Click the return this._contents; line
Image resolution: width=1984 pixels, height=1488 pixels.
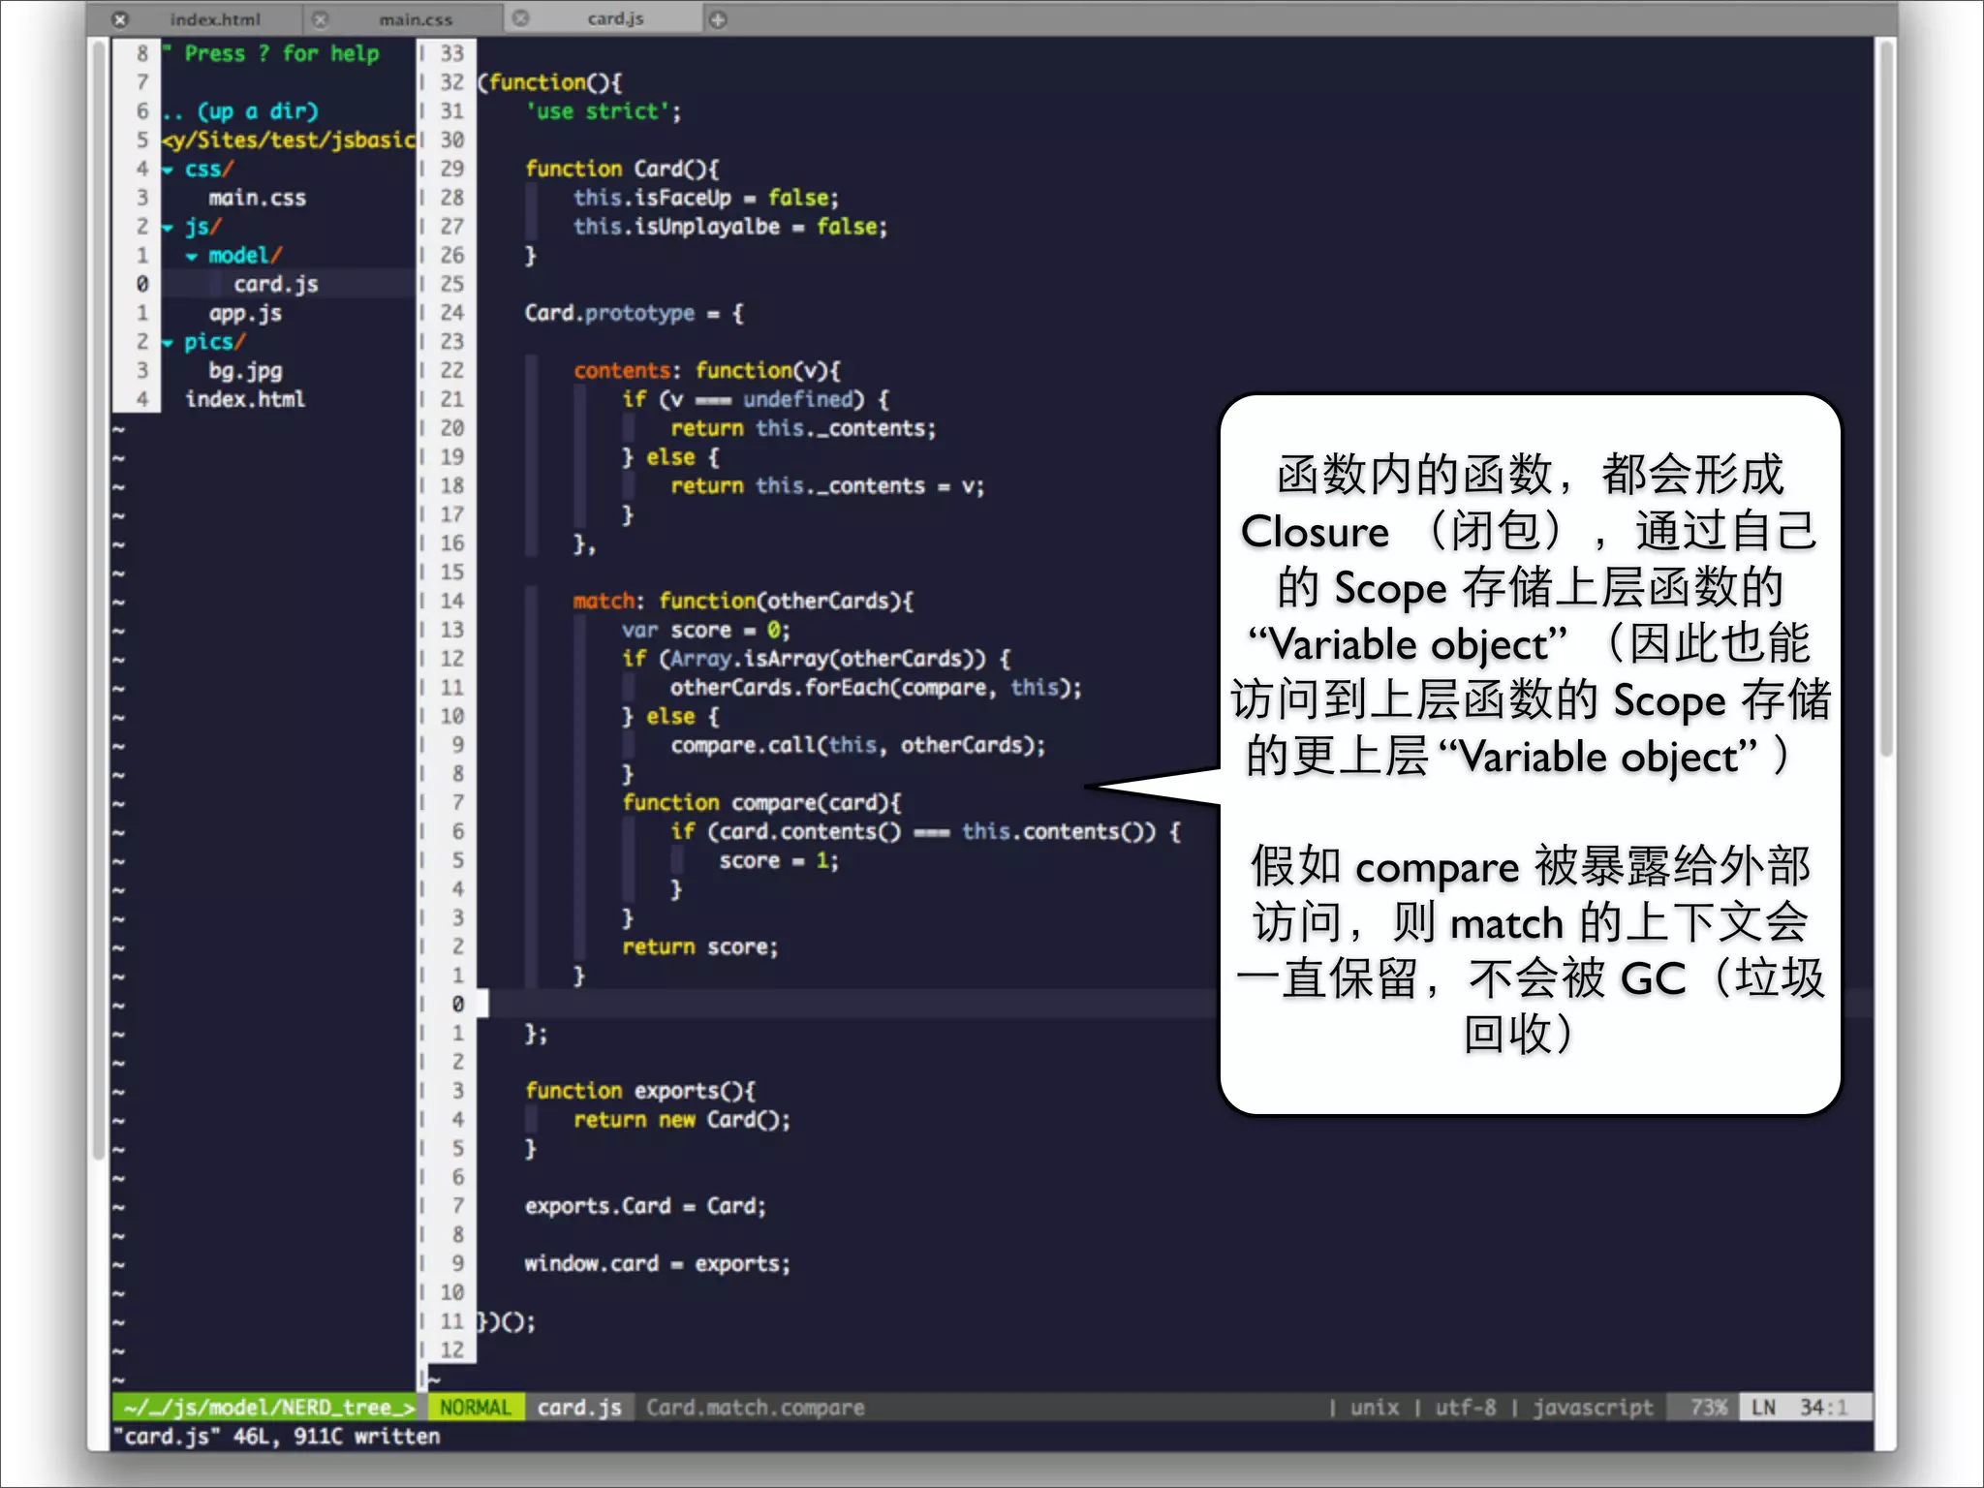click(x=803, y=428)
